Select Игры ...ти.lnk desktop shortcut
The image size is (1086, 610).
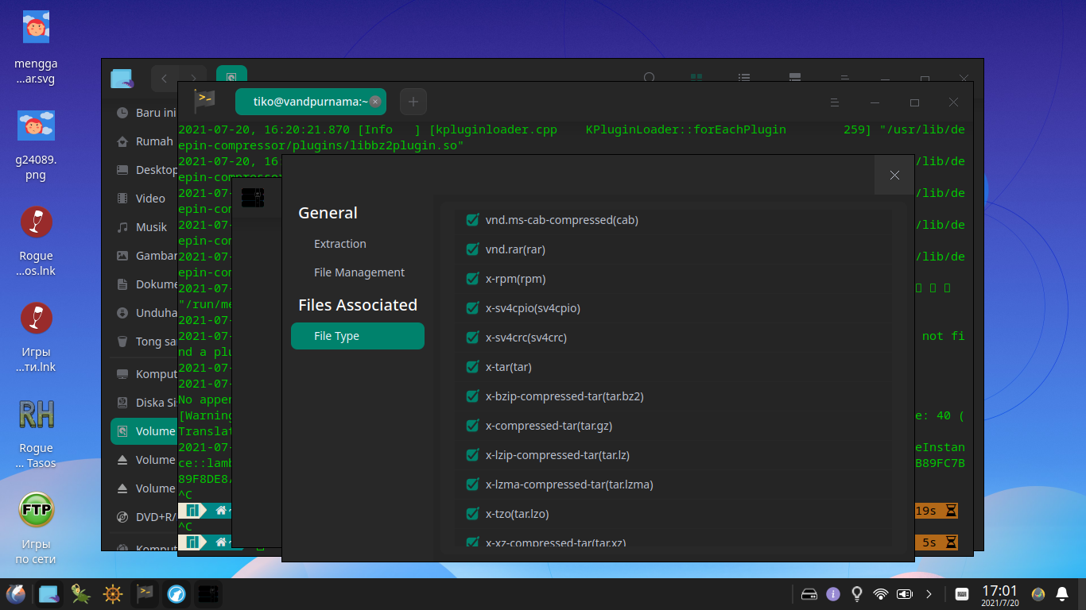point(36,337)
